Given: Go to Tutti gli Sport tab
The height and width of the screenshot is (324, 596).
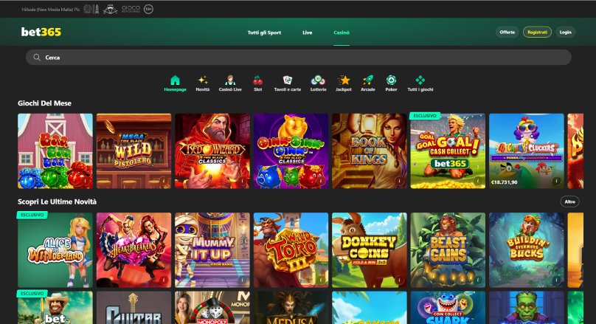Looking at the screenshot, I should click(264, 32).
